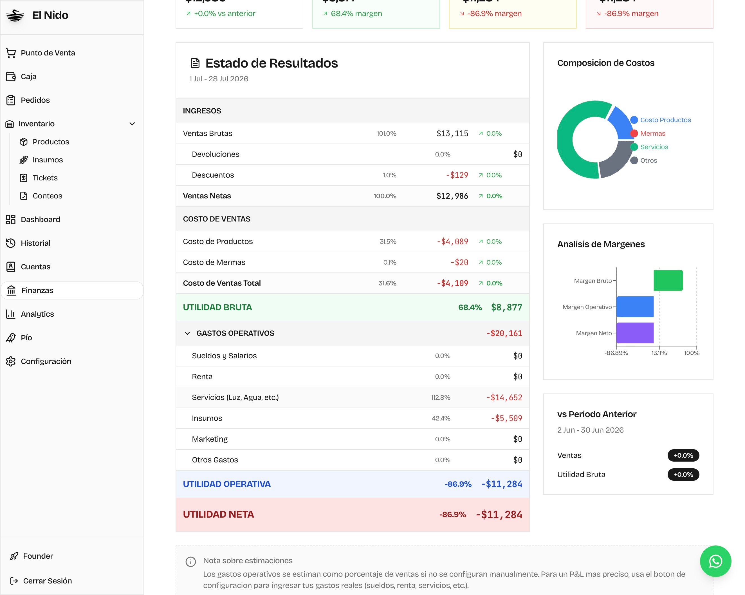Collapse the Gastos Operativos section chevron
Screen dimensions: 745x595
click(187, 333)
